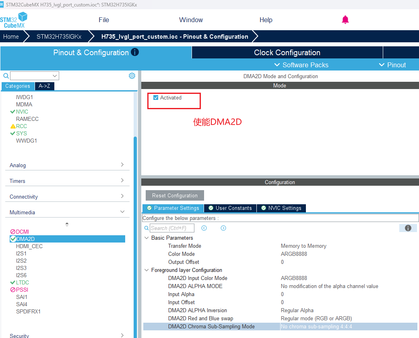Click the Search (Ctrl+F) parameter field
419x338 pixels.
coord(172,228)
